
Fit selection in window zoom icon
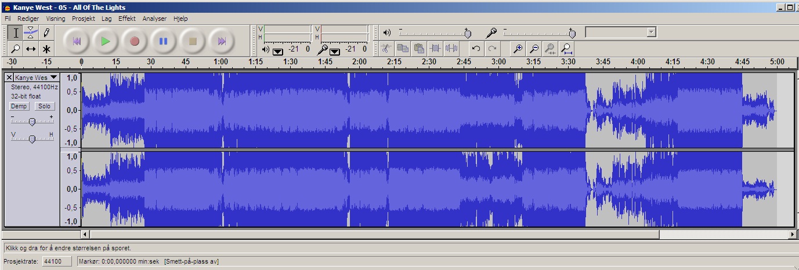point(550,49)
